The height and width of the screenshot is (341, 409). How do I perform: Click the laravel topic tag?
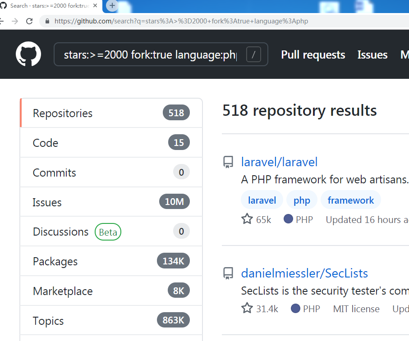262,200
